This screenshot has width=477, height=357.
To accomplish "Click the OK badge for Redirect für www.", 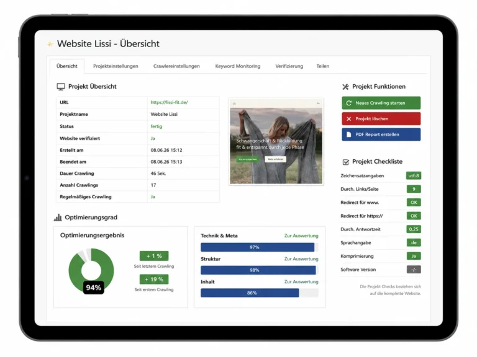I will 414,203.
